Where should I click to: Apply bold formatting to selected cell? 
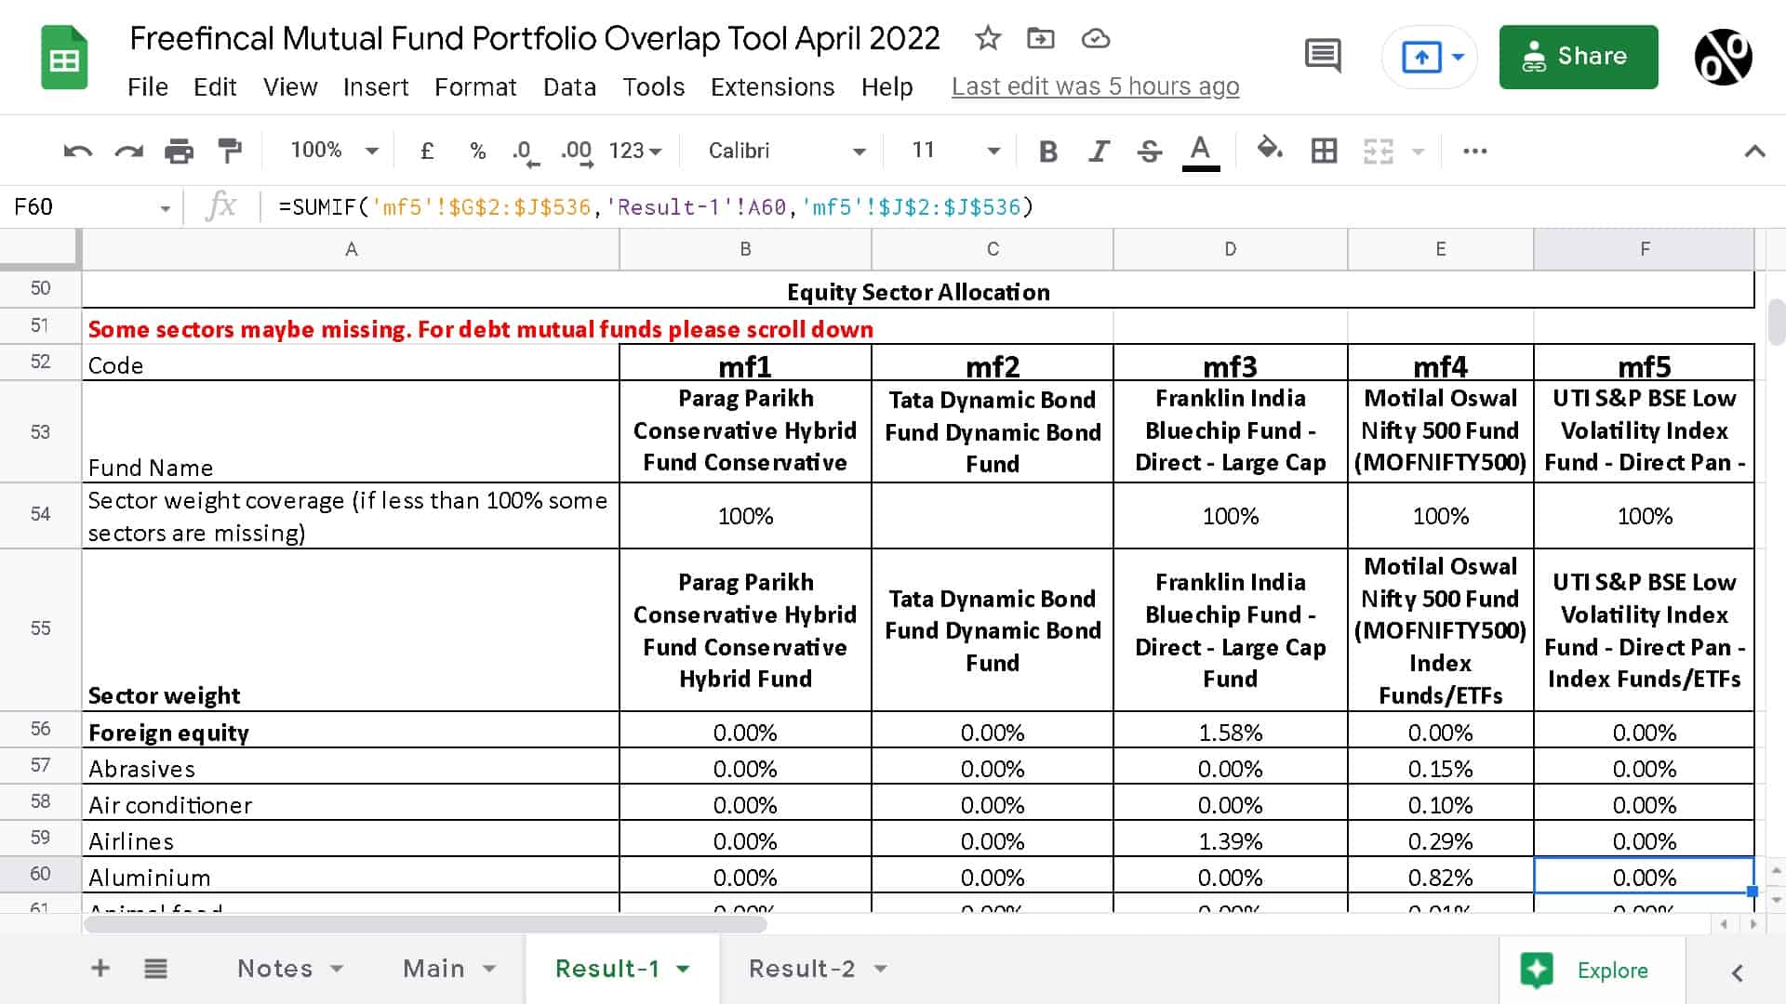click(1047, 150)
